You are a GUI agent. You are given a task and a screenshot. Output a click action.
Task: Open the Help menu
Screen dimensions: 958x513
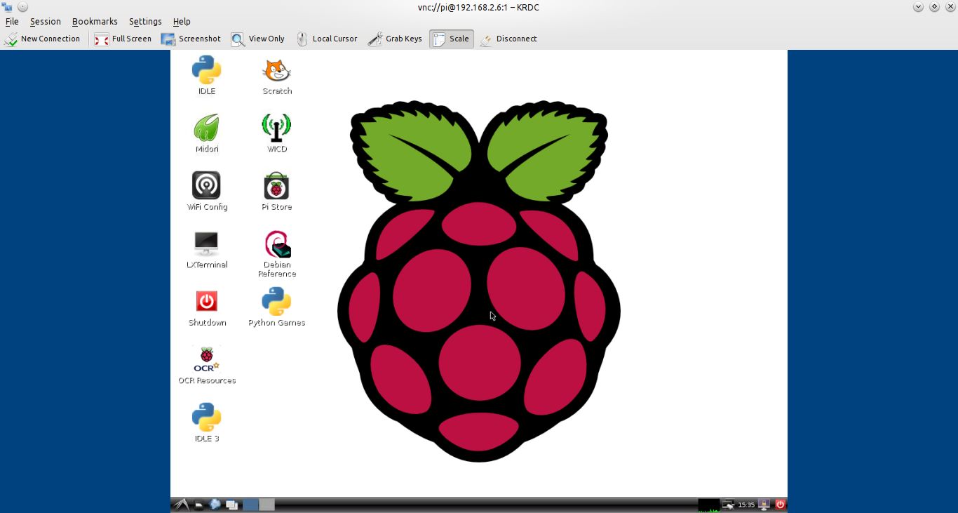point(182,22)
